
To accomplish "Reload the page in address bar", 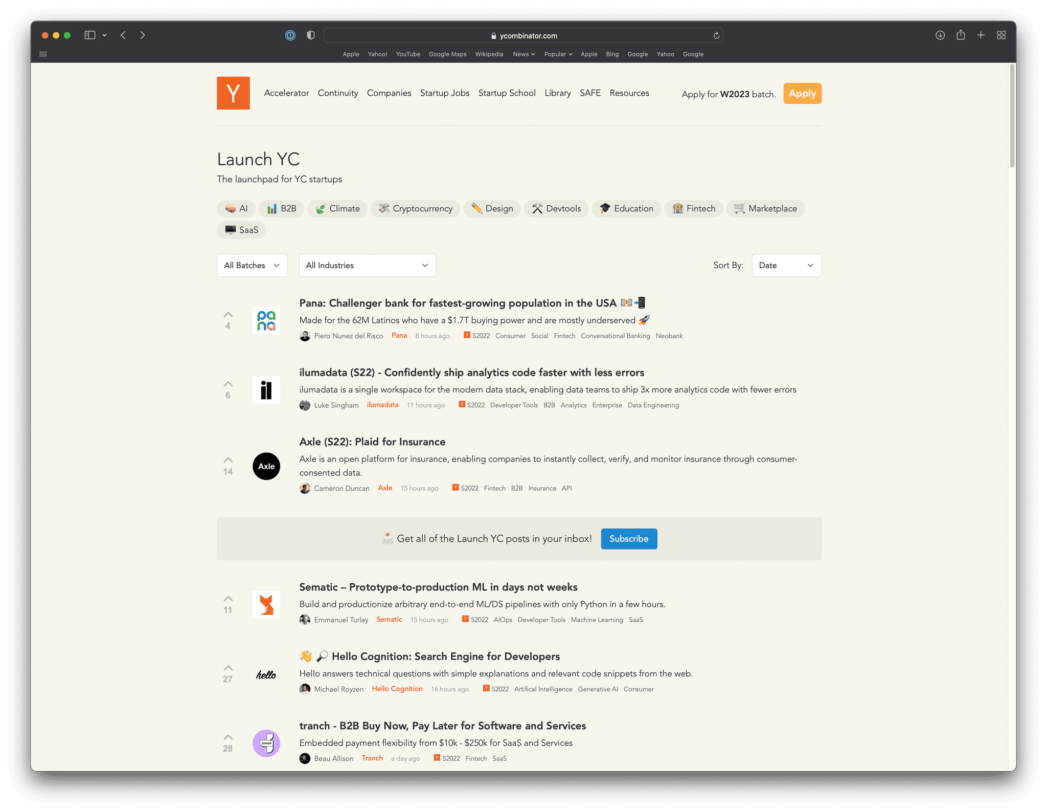I will 716,35.
